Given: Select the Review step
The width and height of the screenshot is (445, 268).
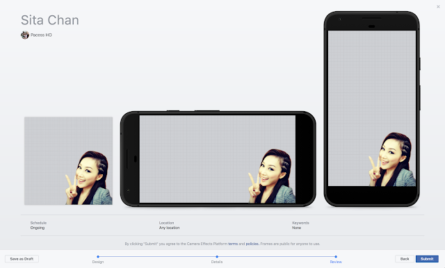Looking at the screenshot, I should [x=336, y=262].
